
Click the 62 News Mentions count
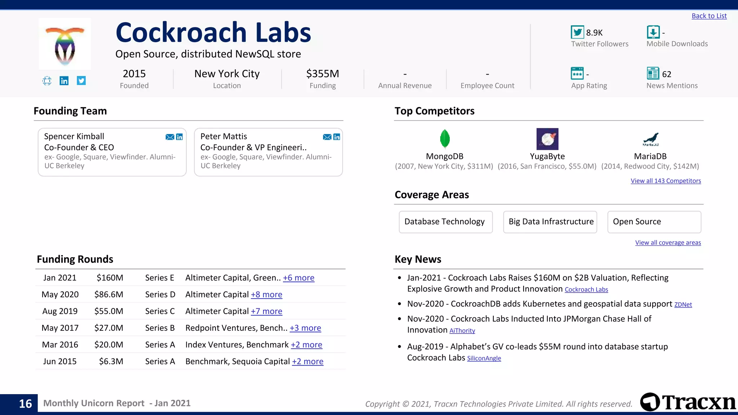pos(667,74)
